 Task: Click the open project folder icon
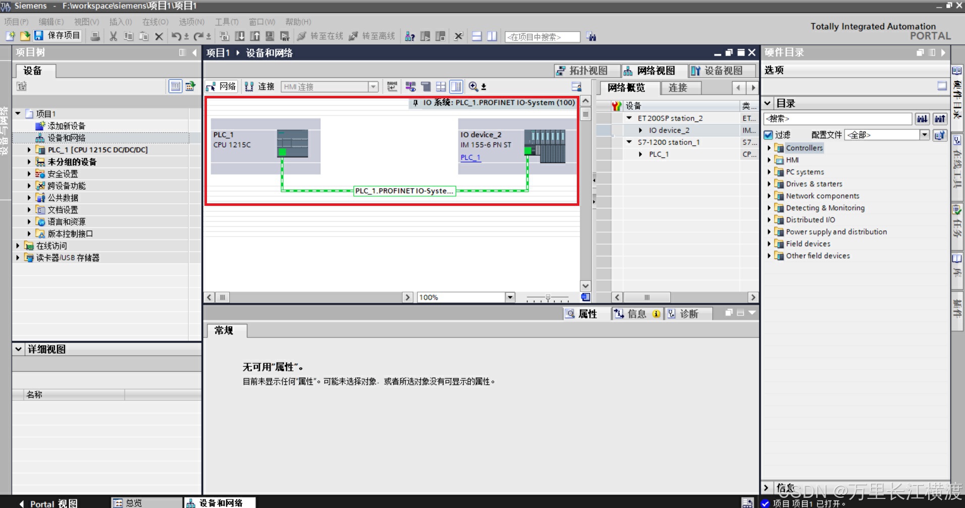point(25,36)
